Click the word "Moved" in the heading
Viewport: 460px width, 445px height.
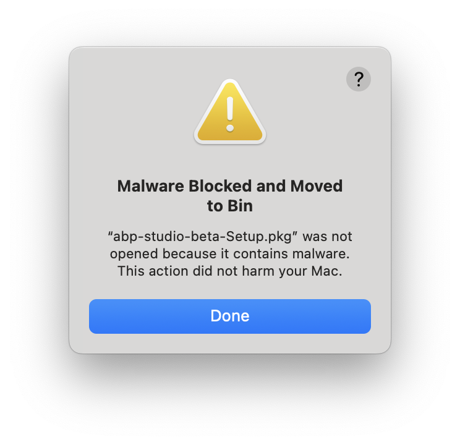pyautogui.click(x=318, y=186)
